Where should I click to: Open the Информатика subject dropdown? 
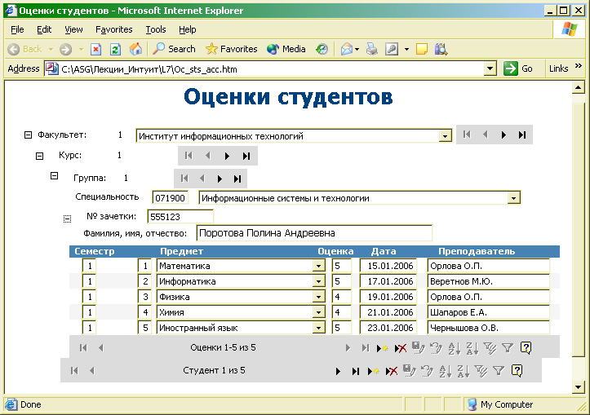coord(318,281)
